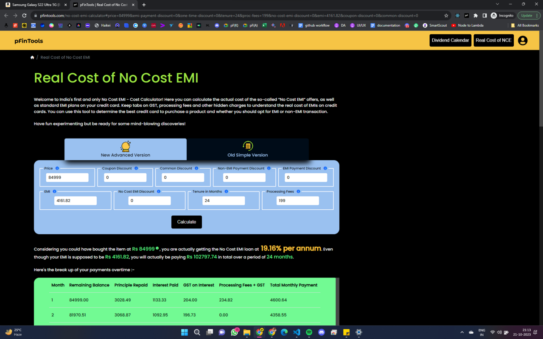Screen dimensions: 543x339
Task: Open the Discord bookmark icon
Action: (217, 25)
